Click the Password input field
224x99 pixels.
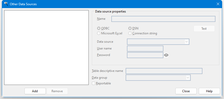click(x=145, y=55)
